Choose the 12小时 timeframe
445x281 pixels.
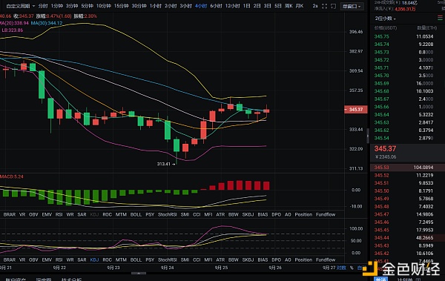point(232,6)
